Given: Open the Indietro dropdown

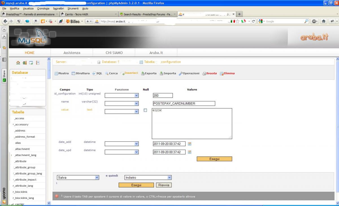Looking at the screenshot, I should [x=148, y=177].
